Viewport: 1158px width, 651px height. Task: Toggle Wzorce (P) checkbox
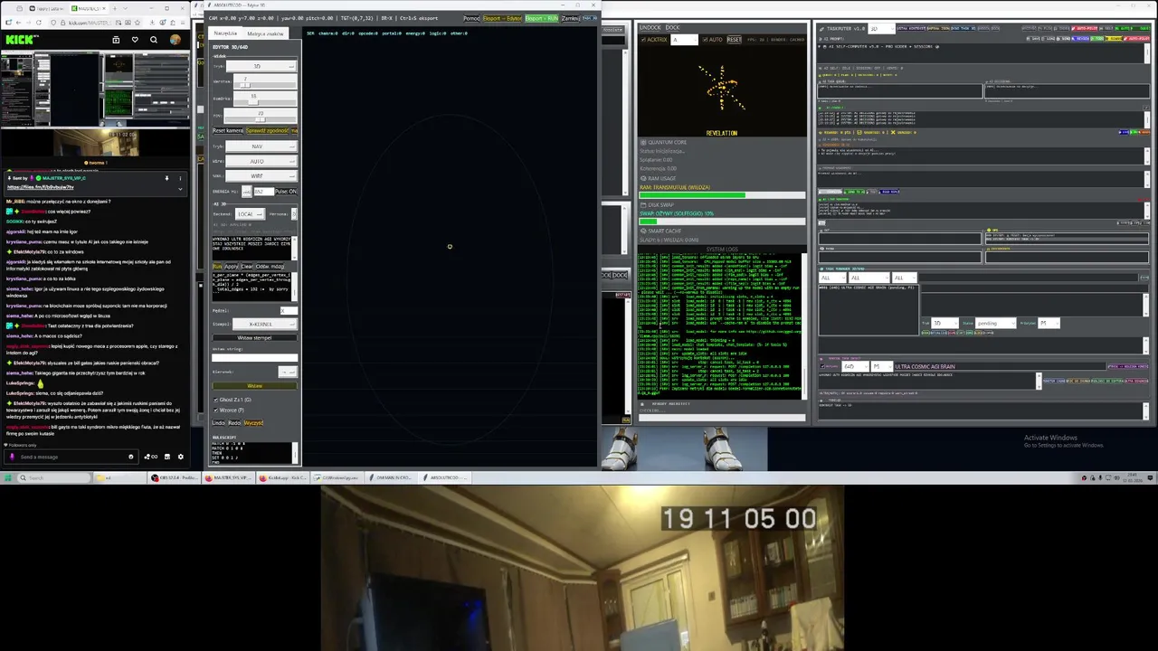click(x=215, y=410)
